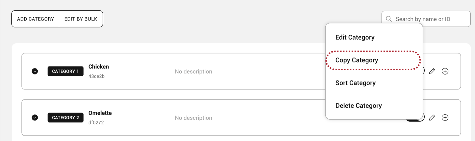Toggle the Chicken category switch
475x141 pixels.
[x=423, y=71]
